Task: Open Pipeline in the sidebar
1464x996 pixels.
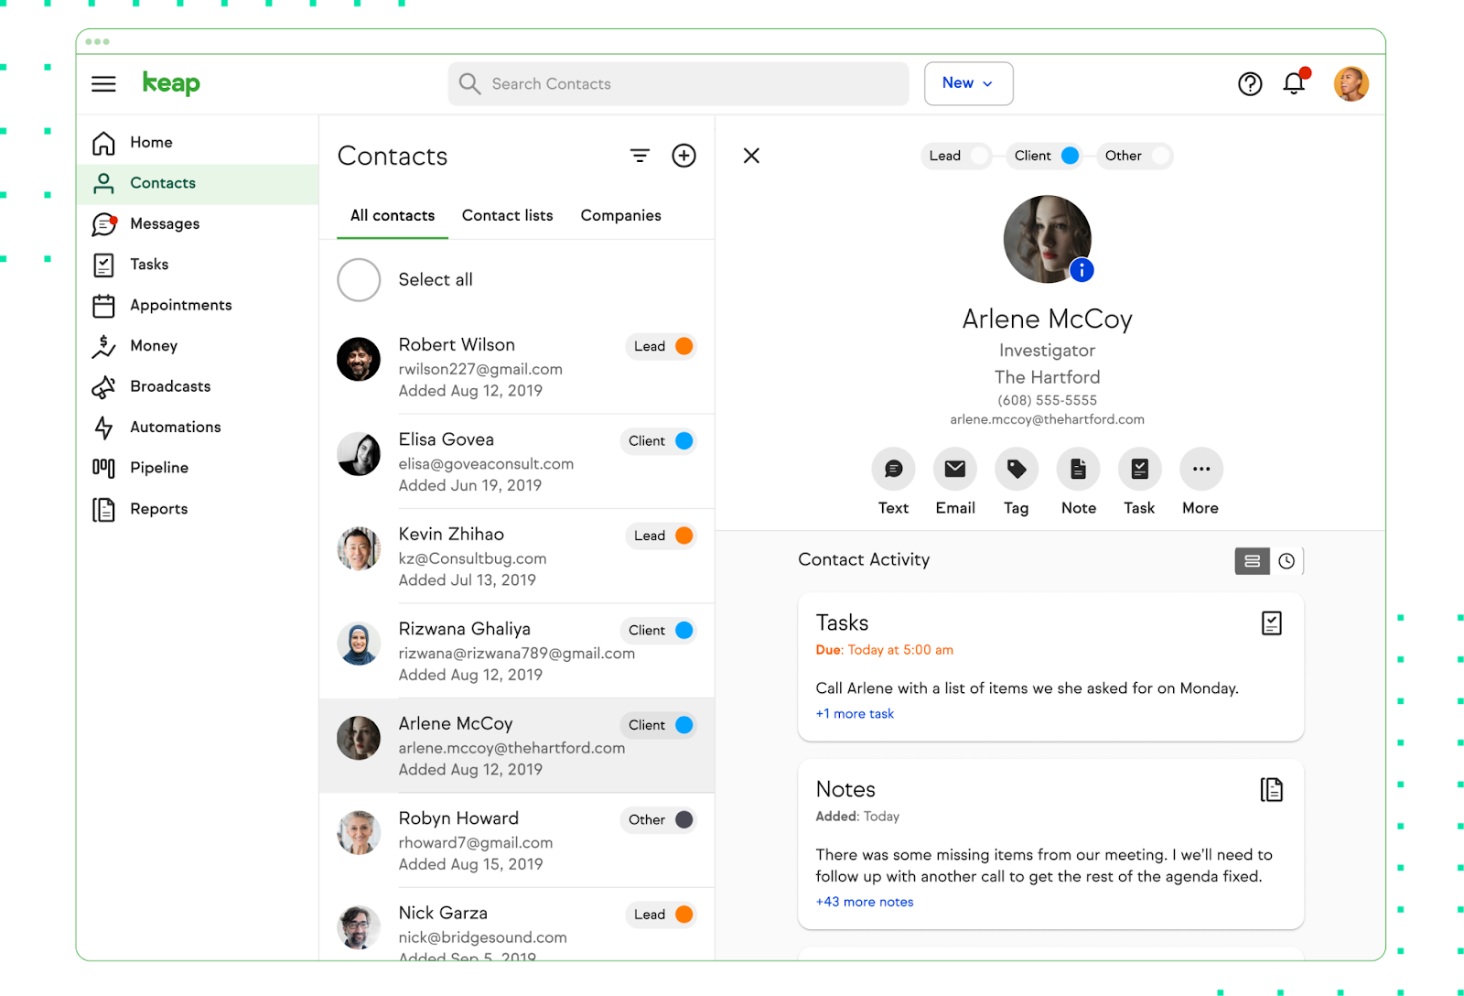Action: [198, 468]
